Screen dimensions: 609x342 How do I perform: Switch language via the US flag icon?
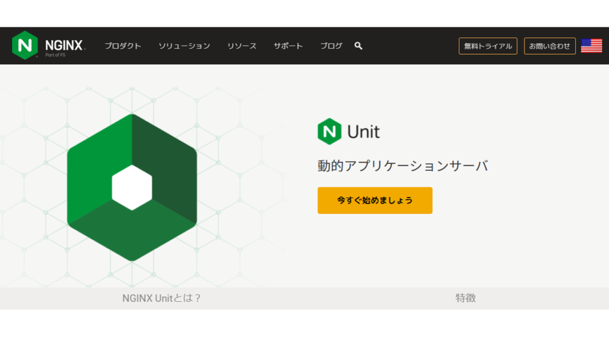[x=593, y=45]
